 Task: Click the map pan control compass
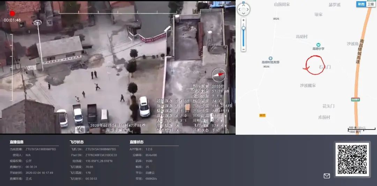tap(243, 9)
